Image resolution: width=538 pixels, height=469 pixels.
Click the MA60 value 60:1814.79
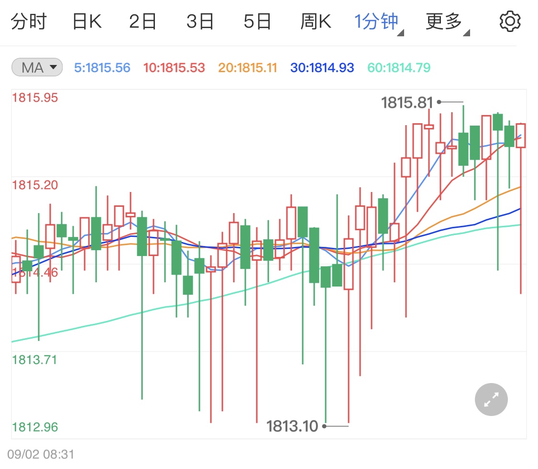tap(399, 68)
